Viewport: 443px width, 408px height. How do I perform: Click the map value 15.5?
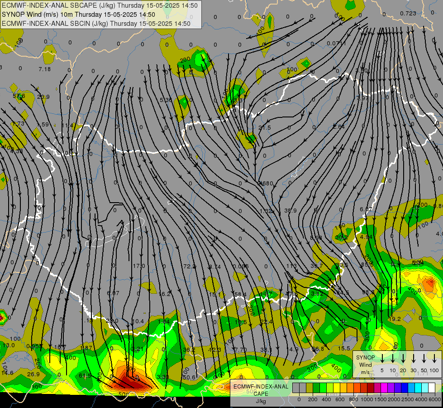point(344,348)
